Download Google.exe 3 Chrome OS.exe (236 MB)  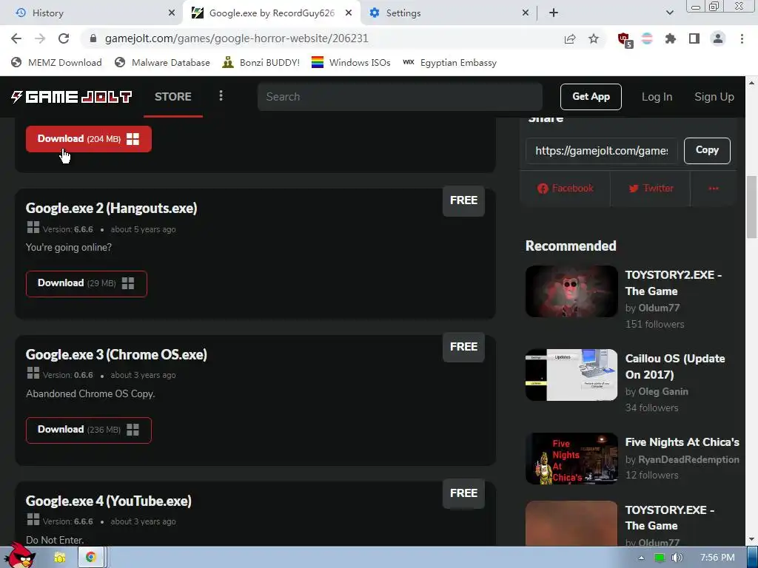click(x=89, y=430)
